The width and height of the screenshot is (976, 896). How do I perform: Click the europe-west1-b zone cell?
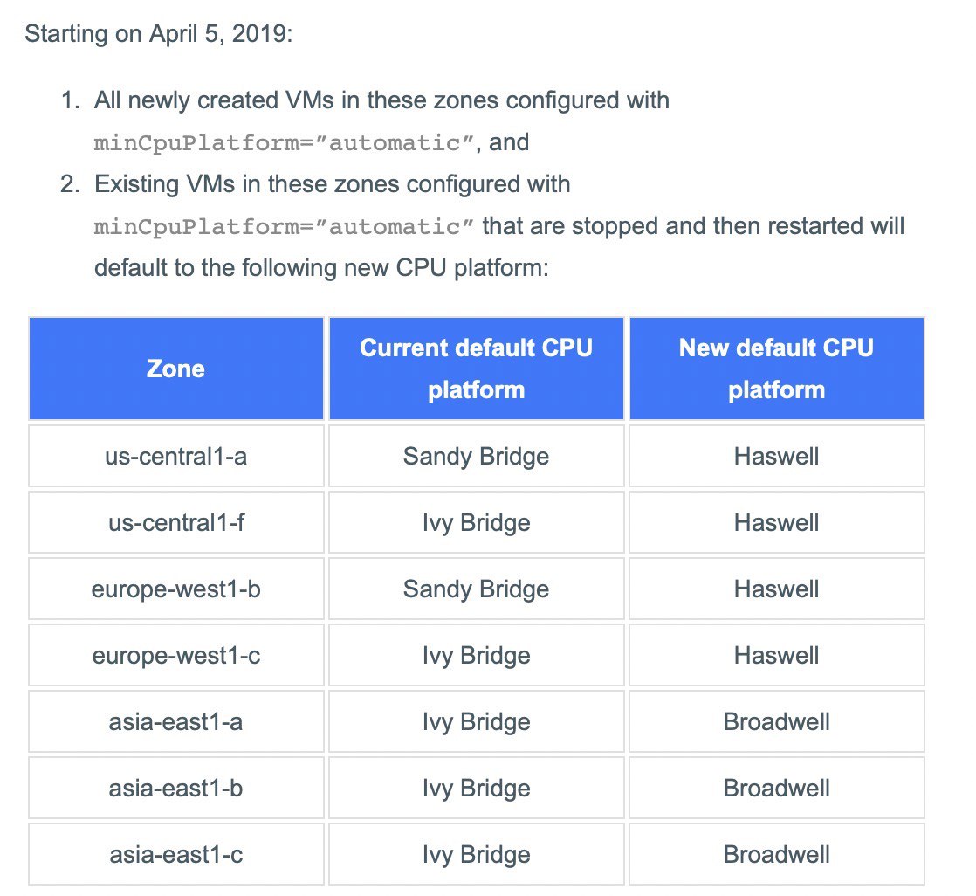click(175, 589)
